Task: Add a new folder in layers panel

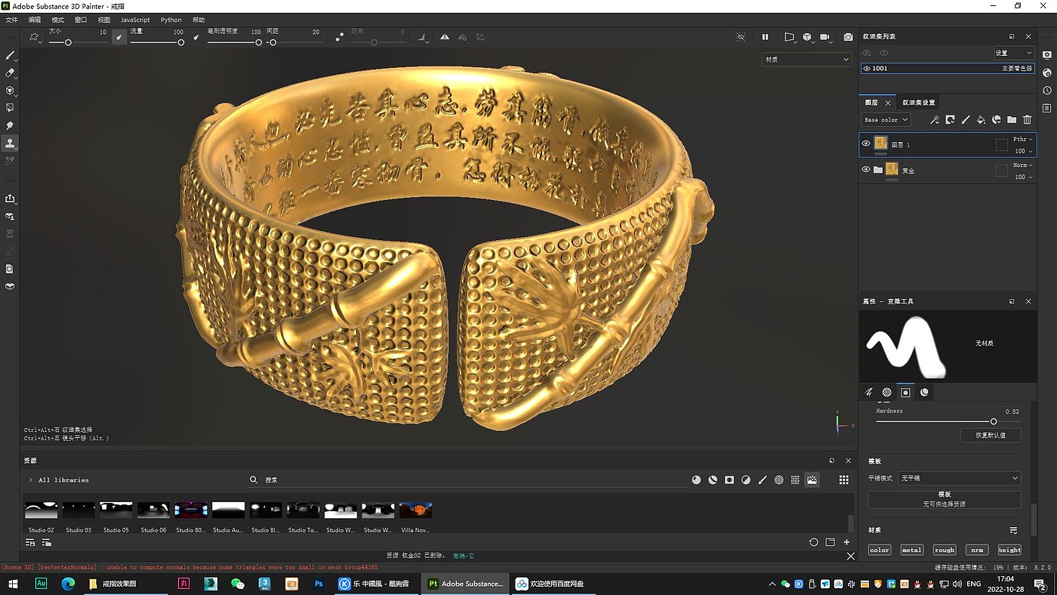Action: [x=1012, y=119]
